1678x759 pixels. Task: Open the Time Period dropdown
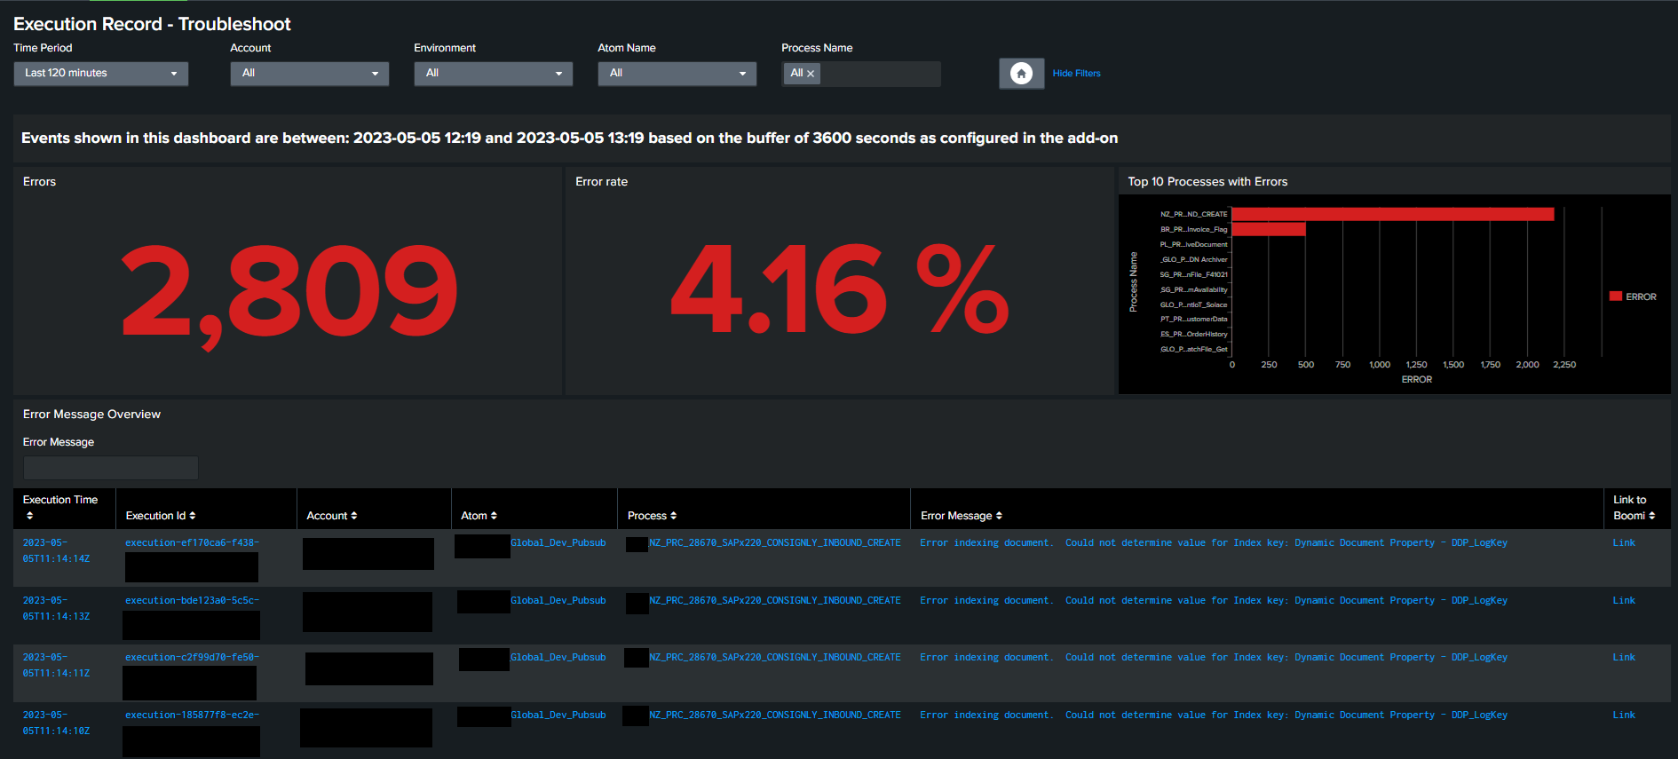coord(100,74)
